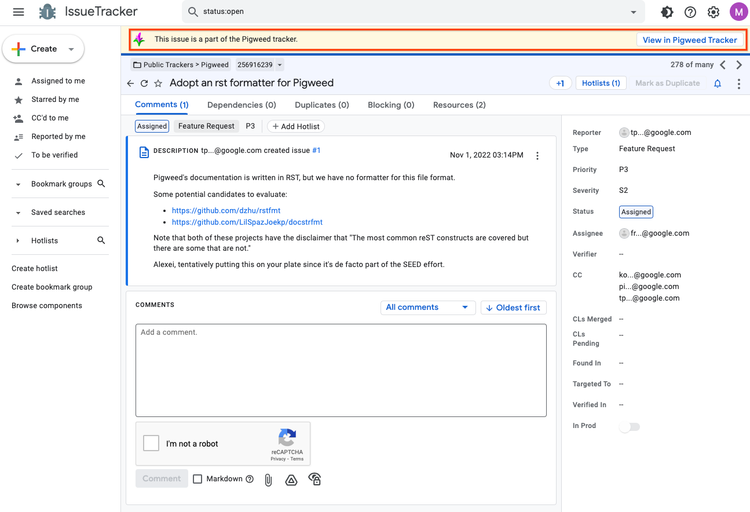Click View in Pigweed Tracker button
Viewport: 750px width, 512px height.
pyautogui.click(x=690, y=40)
